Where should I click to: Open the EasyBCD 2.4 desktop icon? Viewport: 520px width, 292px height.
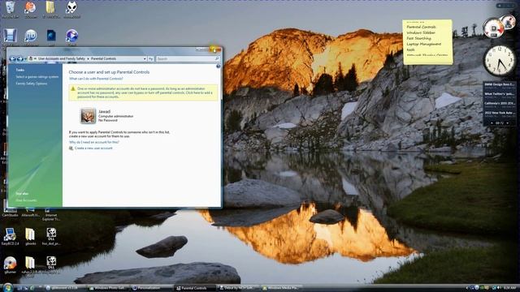(10, 236)
